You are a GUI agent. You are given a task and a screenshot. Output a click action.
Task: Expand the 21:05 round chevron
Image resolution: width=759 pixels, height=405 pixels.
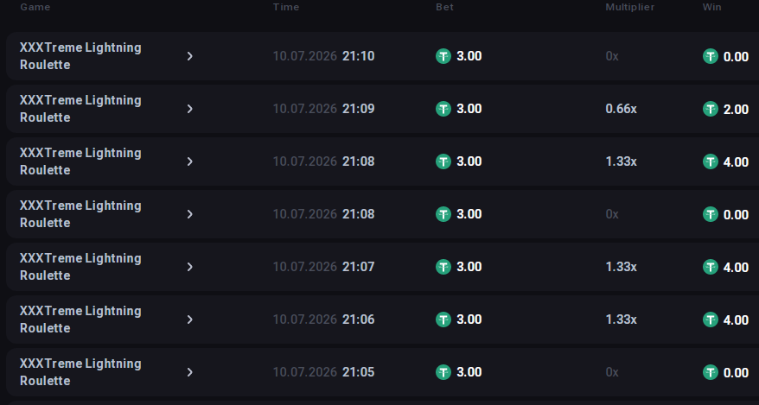(190, 372)
